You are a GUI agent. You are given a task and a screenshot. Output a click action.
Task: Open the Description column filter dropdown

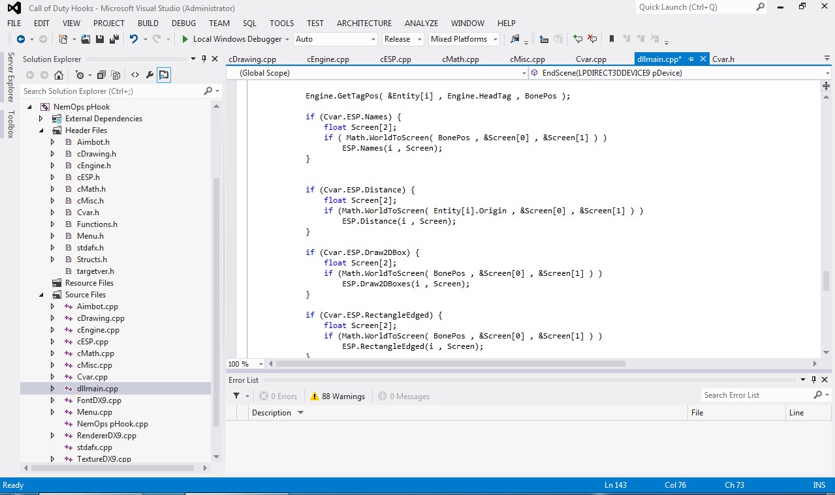point(300,413)
